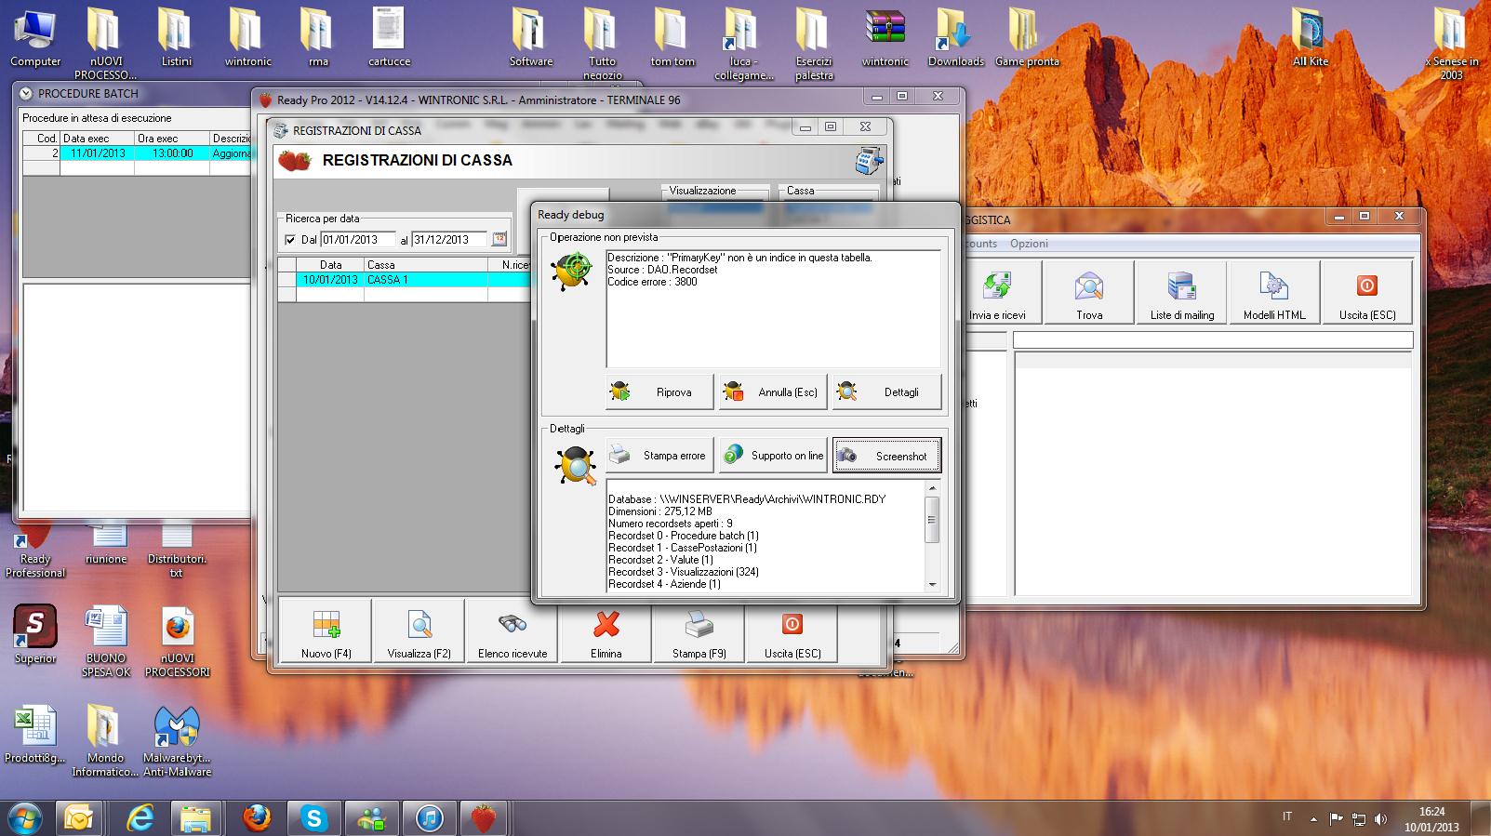1491x836 pixels.
Task: Click the Elimina red X button
Action: point(606,631)
